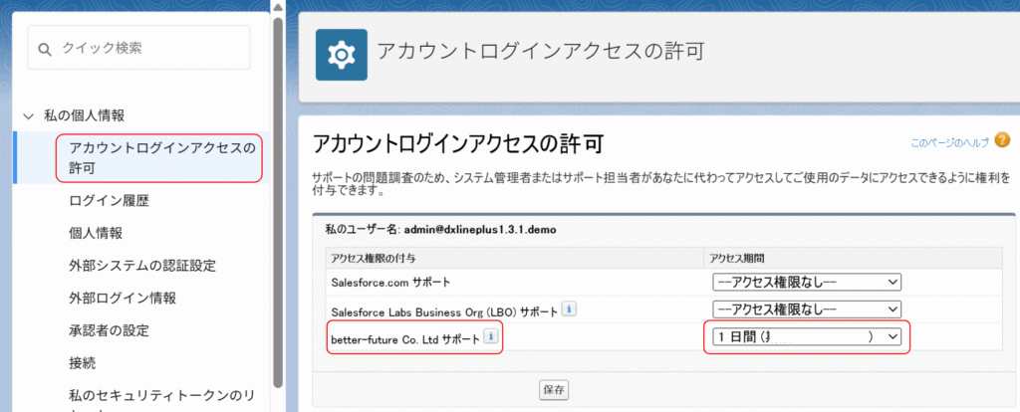Select 外部ログイン情報 sidebar item
1020x412 pixels.
(123, 298)
